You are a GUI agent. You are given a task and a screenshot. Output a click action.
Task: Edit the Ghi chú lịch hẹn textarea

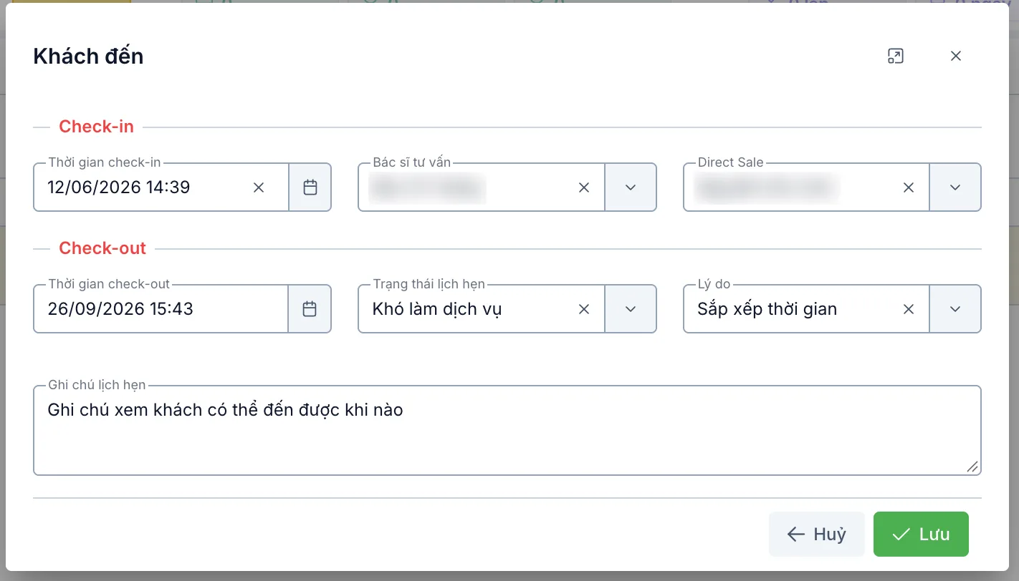(507, 431)
